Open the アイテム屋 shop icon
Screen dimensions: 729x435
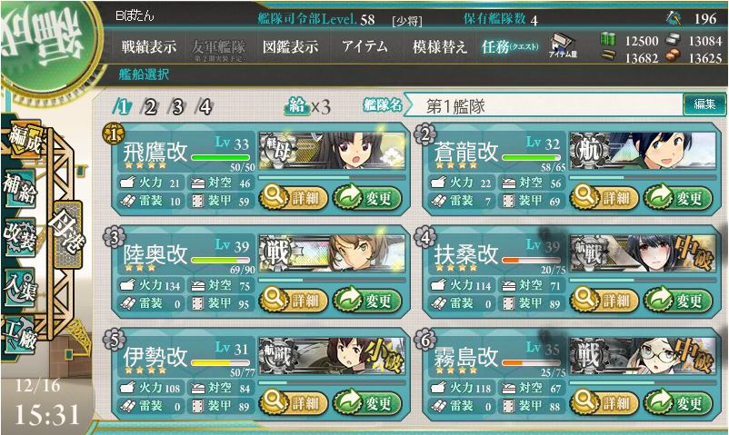coord(563,45)
